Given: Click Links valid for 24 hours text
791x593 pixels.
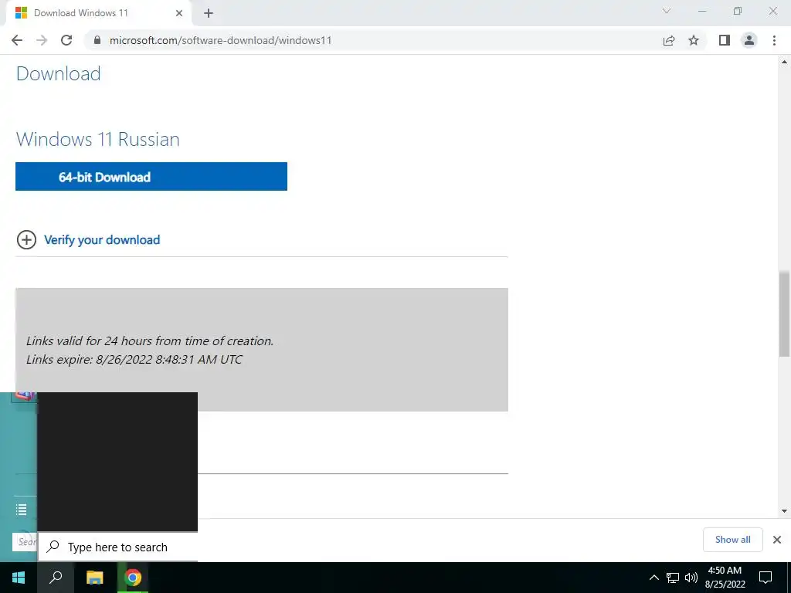Looking at the screenshot, I should tap(150, 341).
